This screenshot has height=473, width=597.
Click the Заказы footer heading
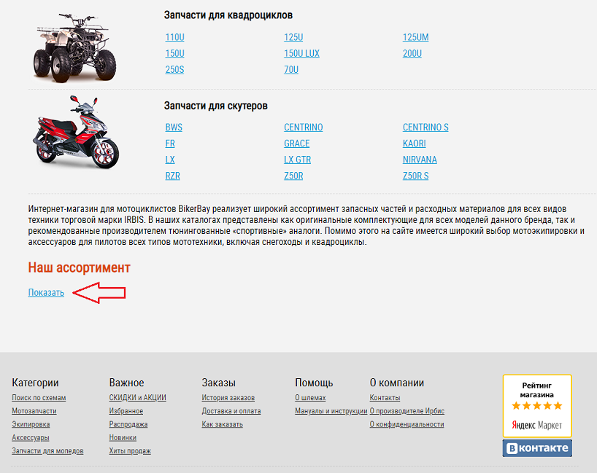(218, 383)
